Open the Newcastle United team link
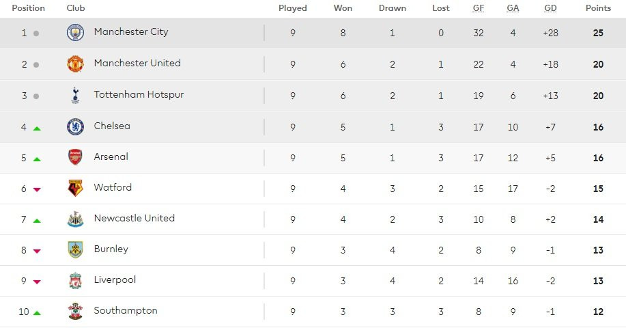 click(134, 219)
